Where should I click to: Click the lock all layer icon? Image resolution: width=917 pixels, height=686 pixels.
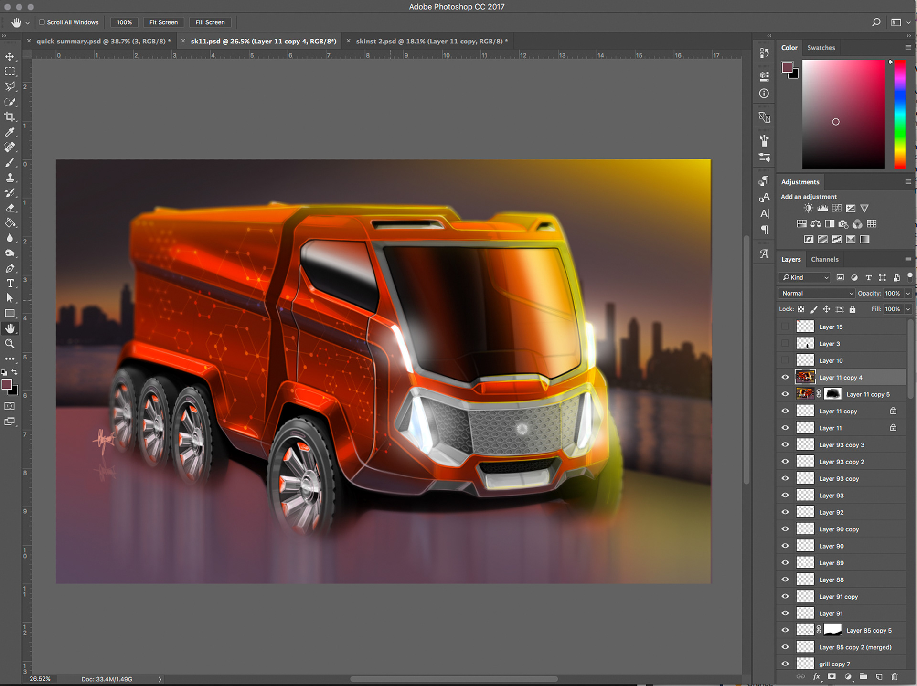(x=853, y=309)
